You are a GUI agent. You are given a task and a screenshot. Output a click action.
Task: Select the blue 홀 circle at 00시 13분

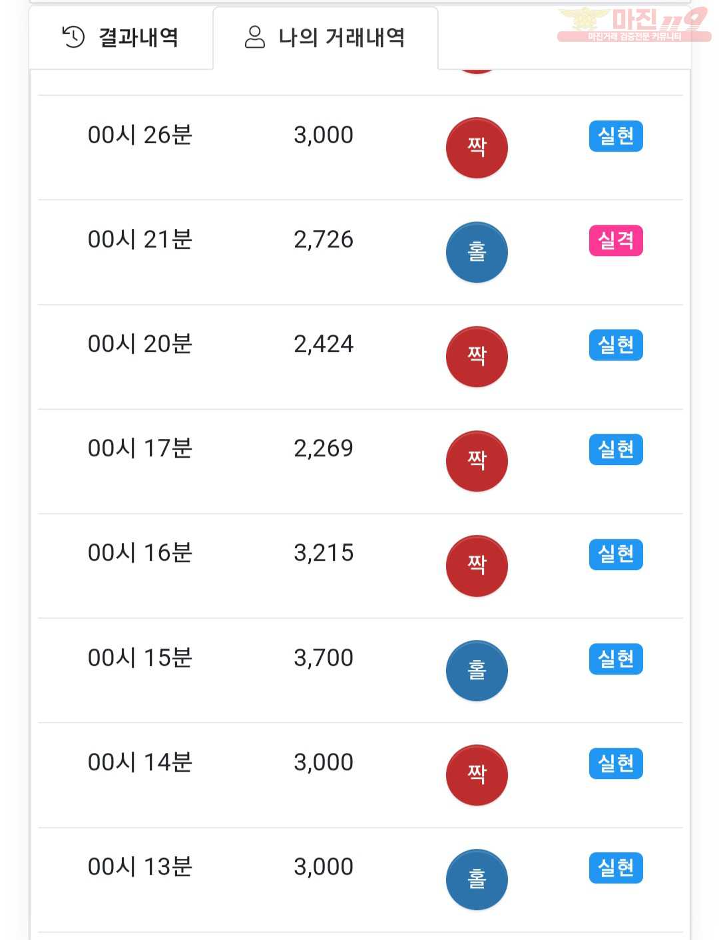pos(477,879)
